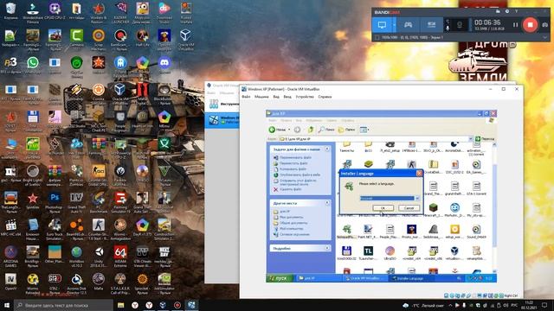Screen dimensions: 554x311
Task: Expand the XP explorer address bar dropdown
Action: (470, 139)
